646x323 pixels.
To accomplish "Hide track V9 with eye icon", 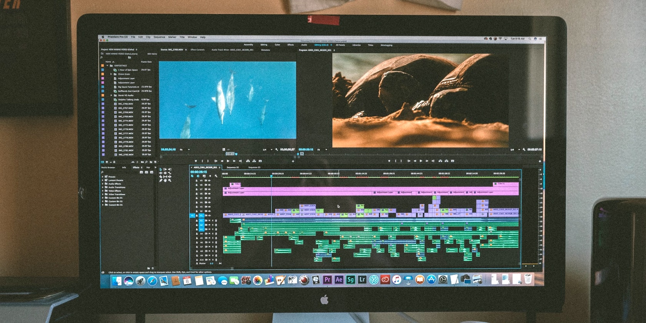I will [x=209, y=180].
